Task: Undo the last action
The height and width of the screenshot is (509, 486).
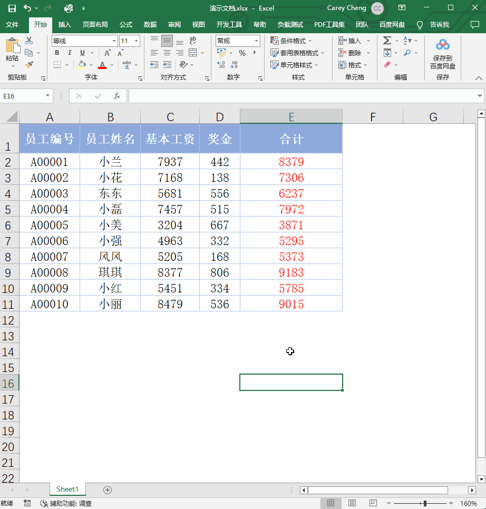Action: click(x=27, y=8)
